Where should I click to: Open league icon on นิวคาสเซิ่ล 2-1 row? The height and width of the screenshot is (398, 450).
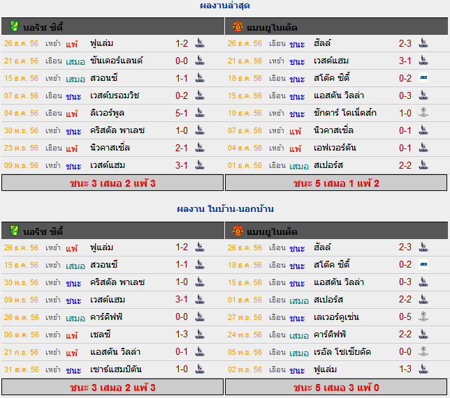coord(200,148)
